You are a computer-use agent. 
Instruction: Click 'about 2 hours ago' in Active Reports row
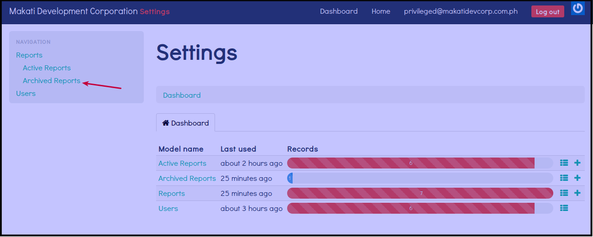point(252,163)
